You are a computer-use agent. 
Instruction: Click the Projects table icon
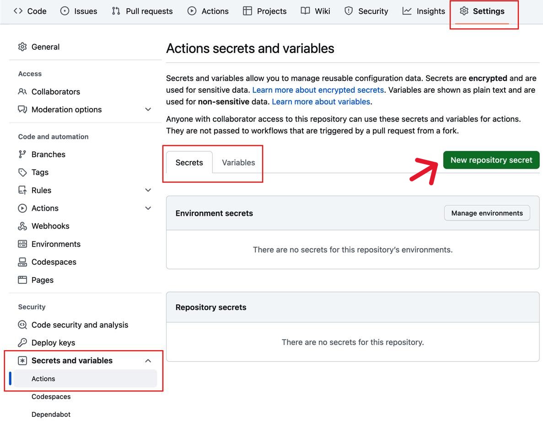click(247, 11)
